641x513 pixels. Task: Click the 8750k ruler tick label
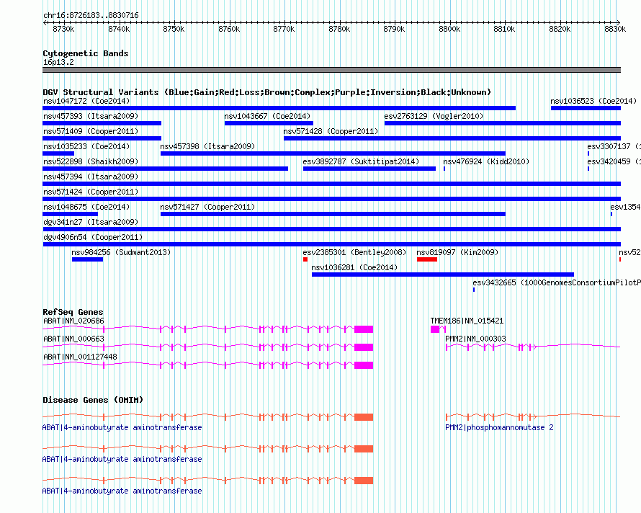(174, 29)
